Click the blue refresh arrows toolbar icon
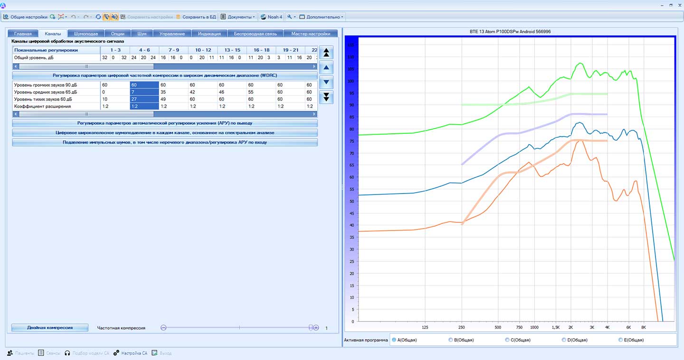This screenshot has height=360, width=684. pyautogui.click(x=98, y=17)
